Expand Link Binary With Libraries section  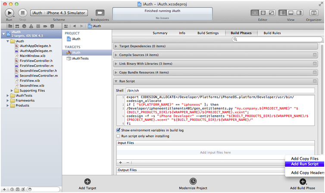coord(116,64)
